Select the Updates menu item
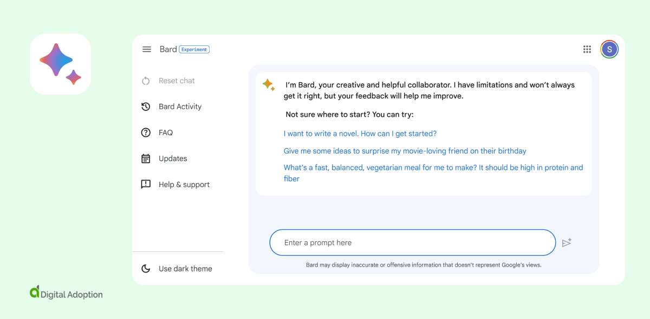 pyautogui.click(x=173, y=158)
